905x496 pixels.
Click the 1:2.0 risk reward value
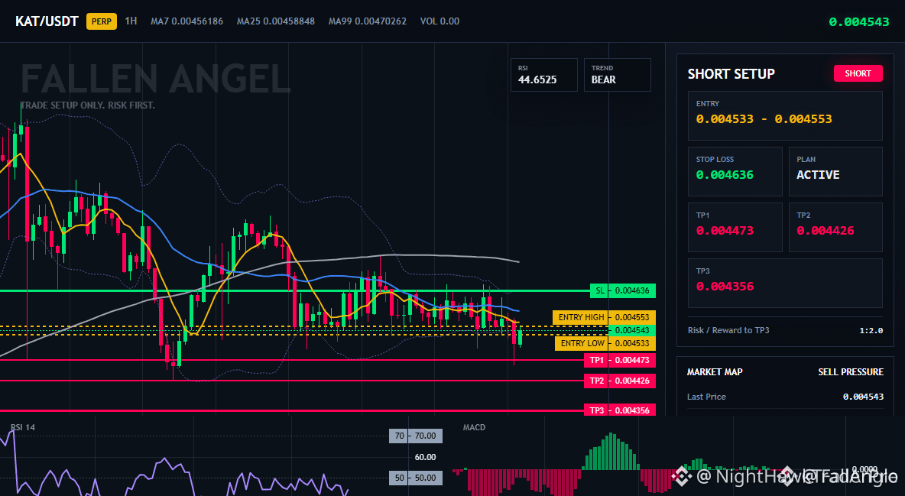click(x=871, y=330)
